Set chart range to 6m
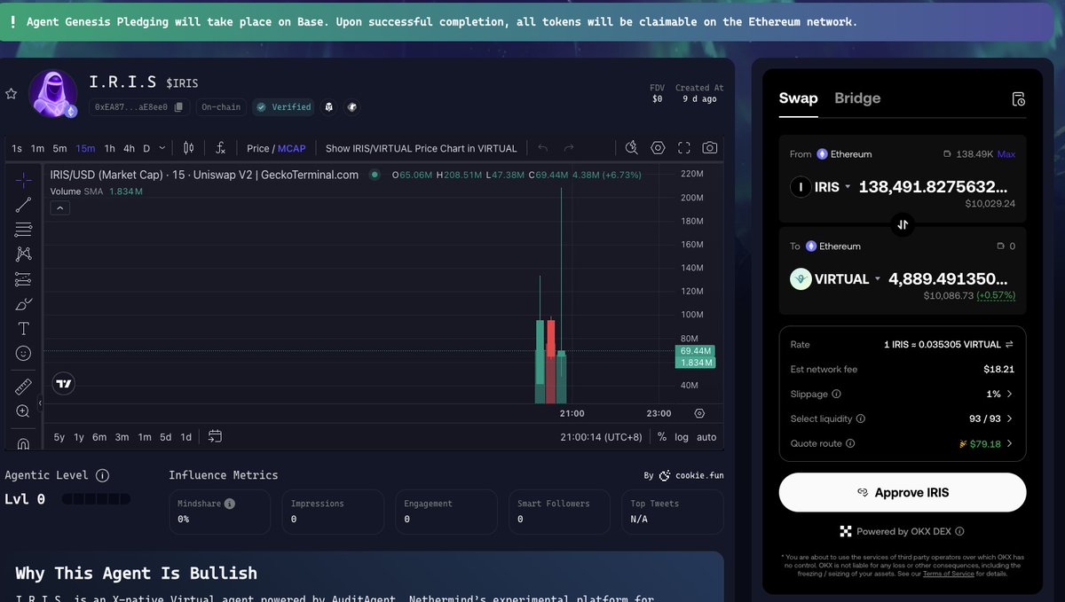This screenshot has width=1065, height=602. tap(99, 437)
